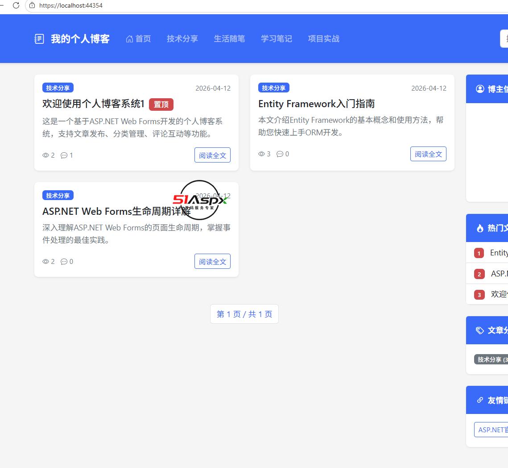Click the eye views icon on Entity Framework post
This screenshot has height=468, width=508.
pos(261,154)
